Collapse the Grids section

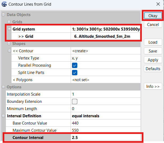(9, 22)
